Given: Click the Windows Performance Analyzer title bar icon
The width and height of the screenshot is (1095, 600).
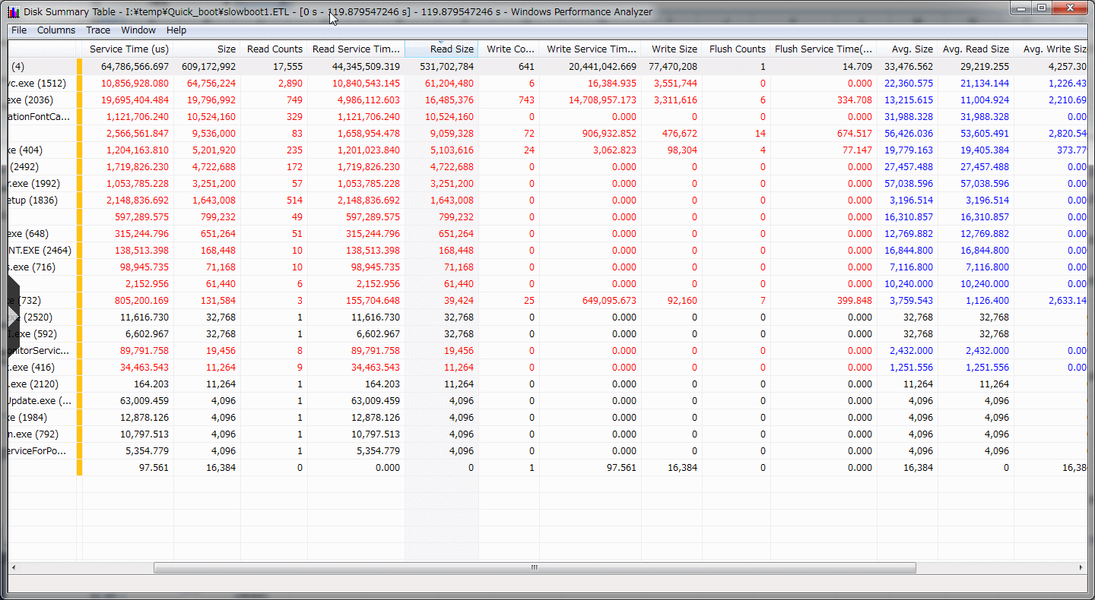Looking at the screenshot, I should [x=13, y=11].
